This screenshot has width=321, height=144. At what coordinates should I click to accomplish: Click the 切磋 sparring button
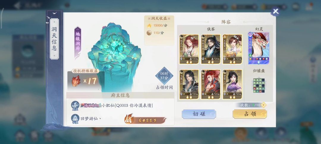click(x=199, y=114)
